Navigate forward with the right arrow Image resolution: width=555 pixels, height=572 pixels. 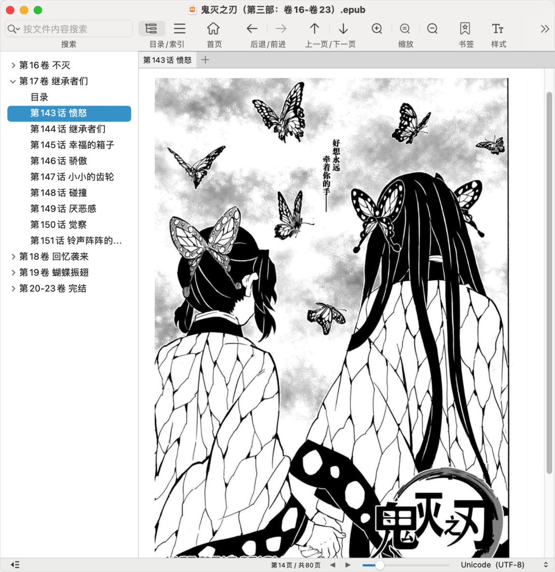pyautogui.click(x=281, y=28)
